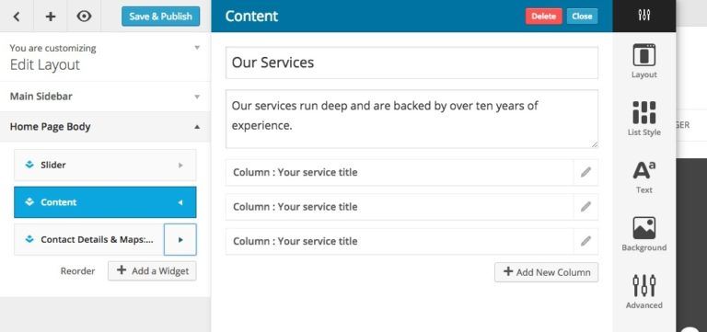Click the plus icon in the top toolbar
Image resolution: width=707 pixels, height=332 pixels.
pyautogui.click(x=51, y=17)
